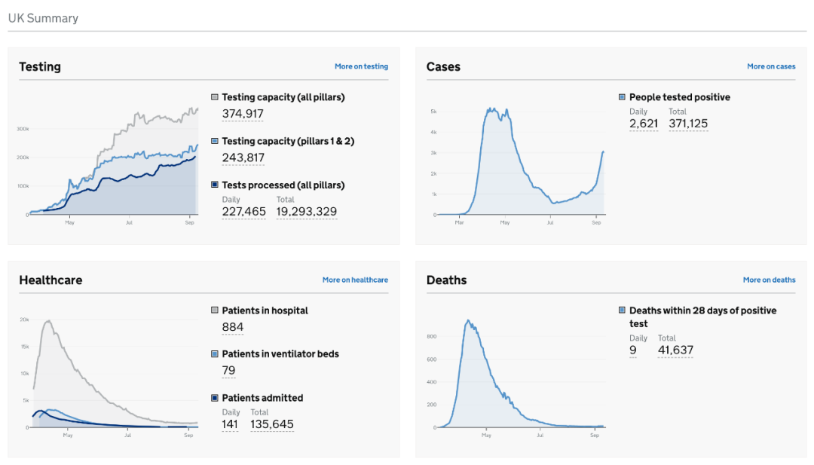
Task: Click the Cases line chart
Action: point(517,165)
